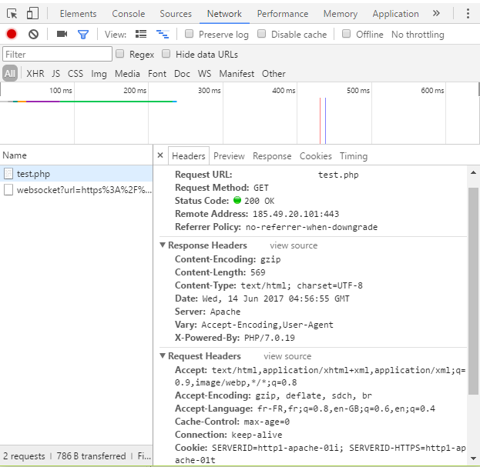Click the X-Powered-By value PHP/7.0.19
Viewport: 480px width, 467px height.
click(x=270, y=338)
